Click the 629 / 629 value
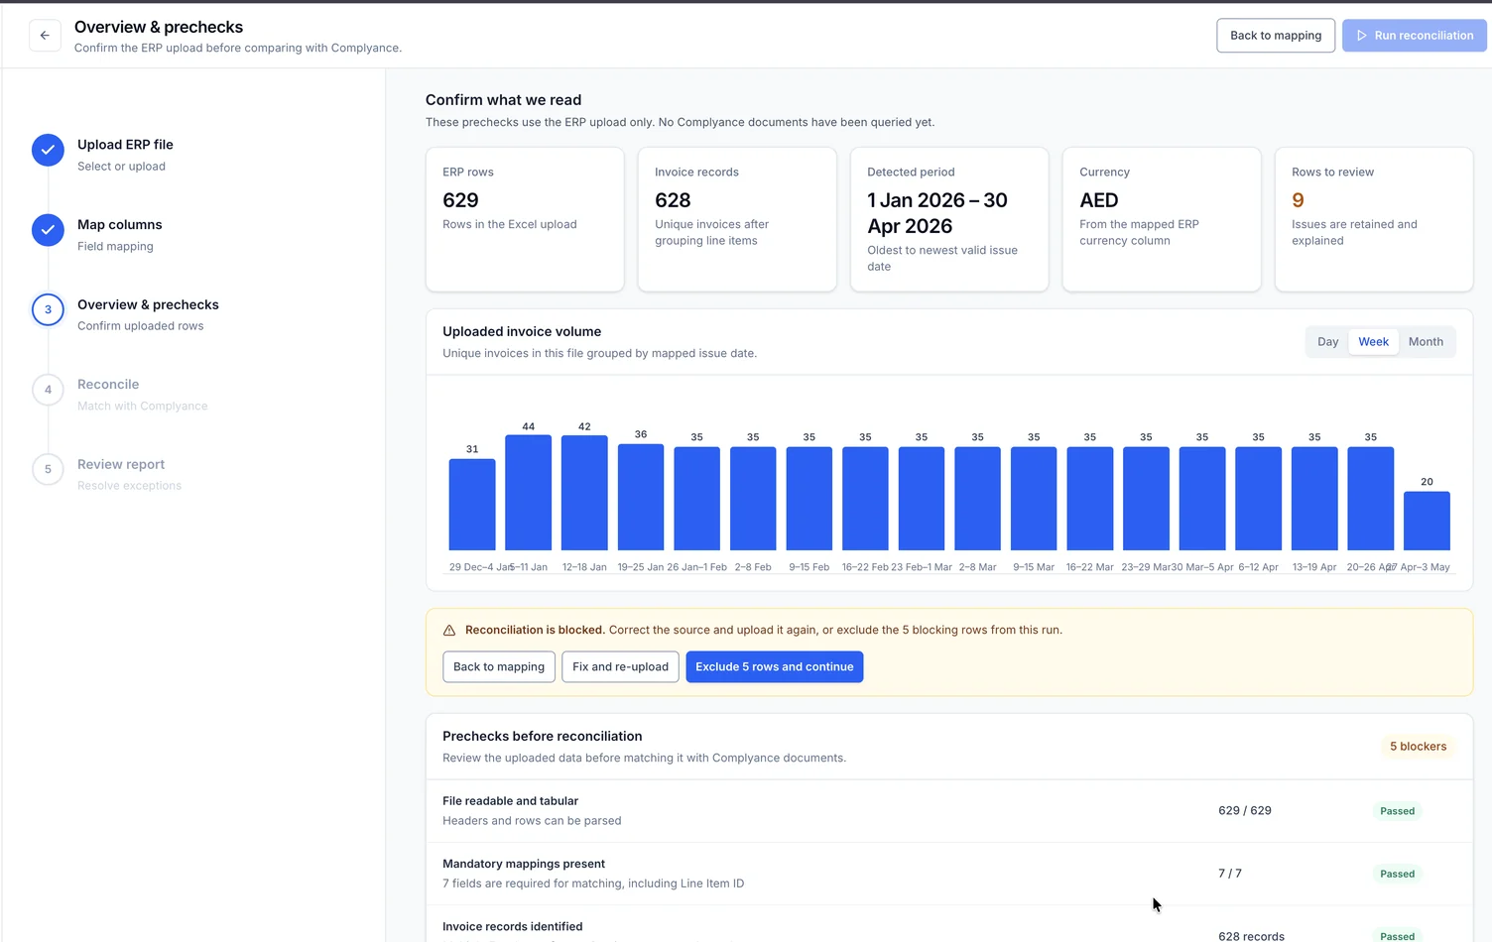Viewport: 1492px width, 942px height. [x=1245, y=811]
